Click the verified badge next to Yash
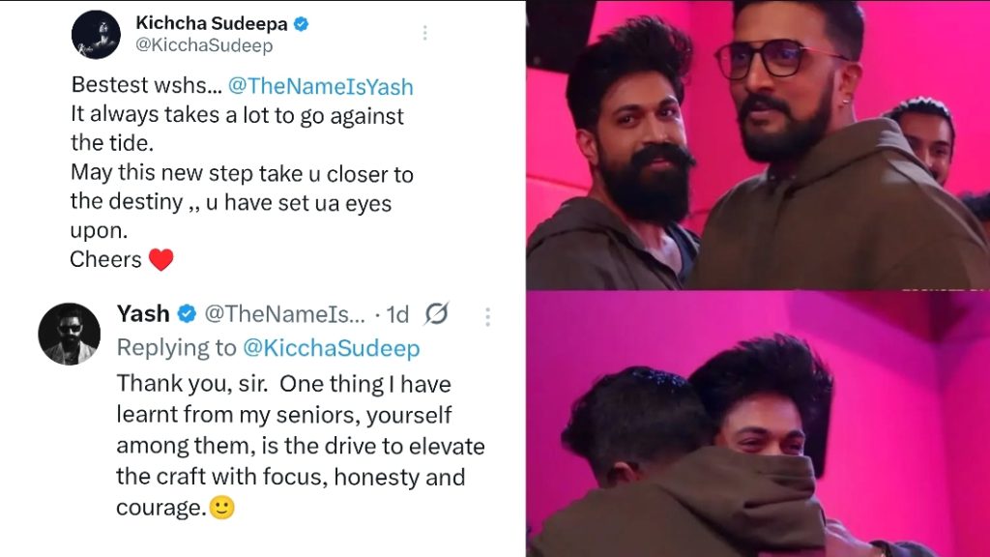The image size is (990, 557). point(187,313)
